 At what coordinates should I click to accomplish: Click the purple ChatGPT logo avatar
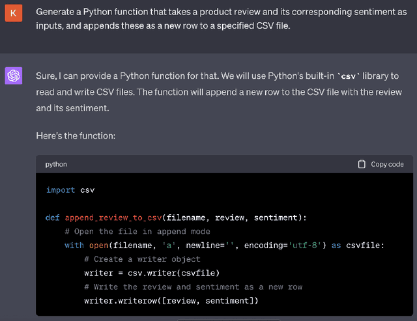(x=14, y=76)
